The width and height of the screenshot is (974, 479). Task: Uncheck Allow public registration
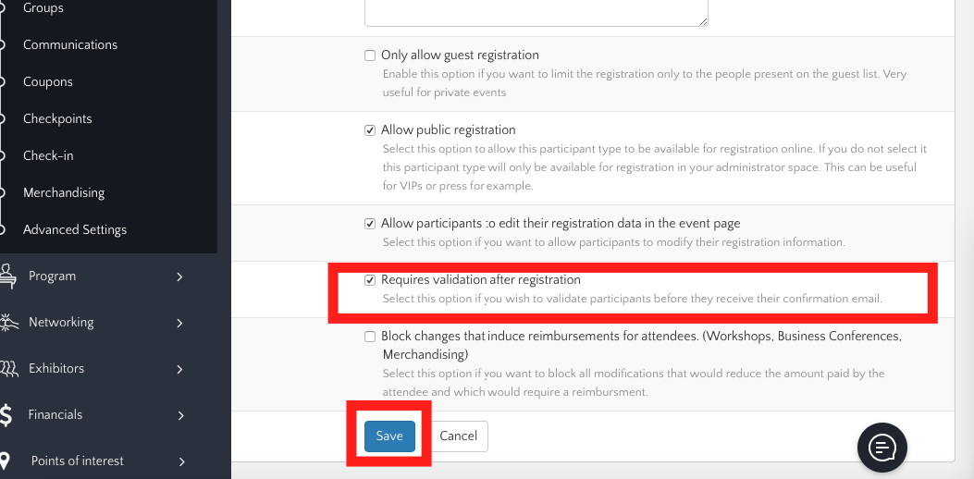point(370,130)
